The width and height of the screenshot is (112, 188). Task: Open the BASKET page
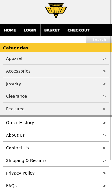click(52, 30)
